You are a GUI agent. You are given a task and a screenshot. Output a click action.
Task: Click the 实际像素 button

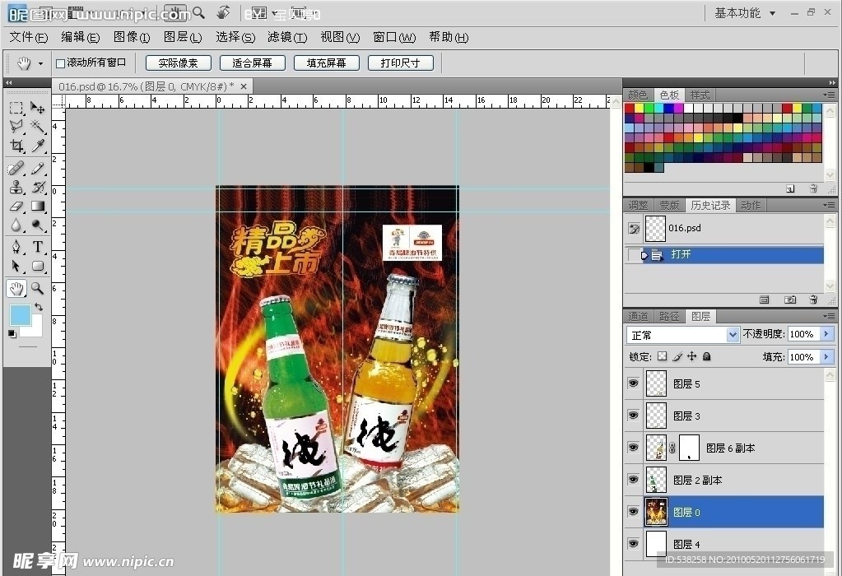pyautogui.click(x=179, y=62)
